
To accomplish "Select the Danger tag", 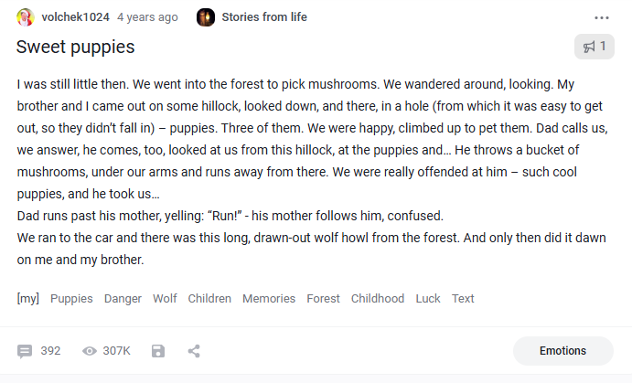I will pyautogui.click(x=123, y=298).
